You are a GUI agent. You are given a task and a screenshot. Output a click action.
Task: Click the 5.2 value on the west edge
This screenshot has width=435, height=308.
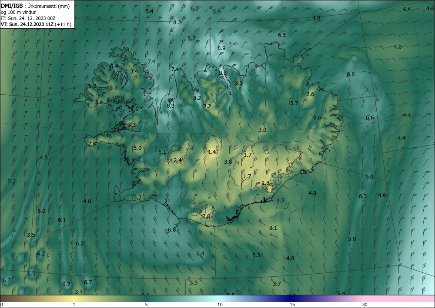click(12, 182)
